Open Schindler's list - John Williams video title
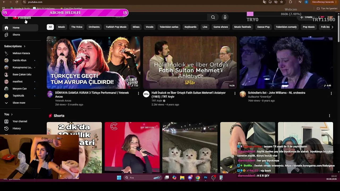 pyautogui.click(x=277, y=93)
